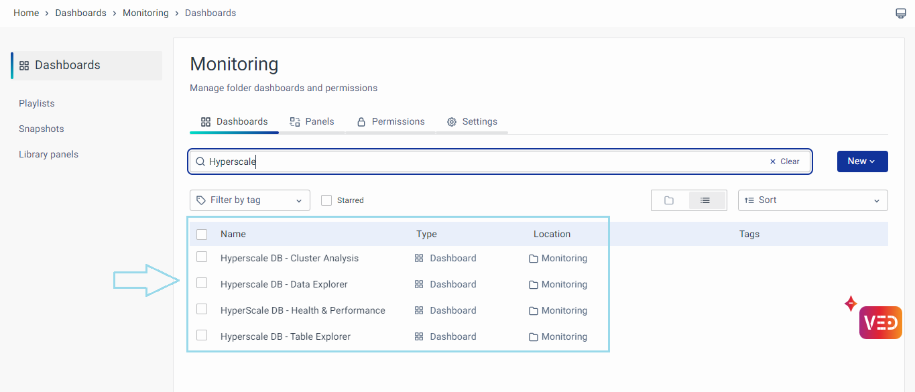
Task: Click the red sparkle icon above VED
Action: tap(851, 304)
